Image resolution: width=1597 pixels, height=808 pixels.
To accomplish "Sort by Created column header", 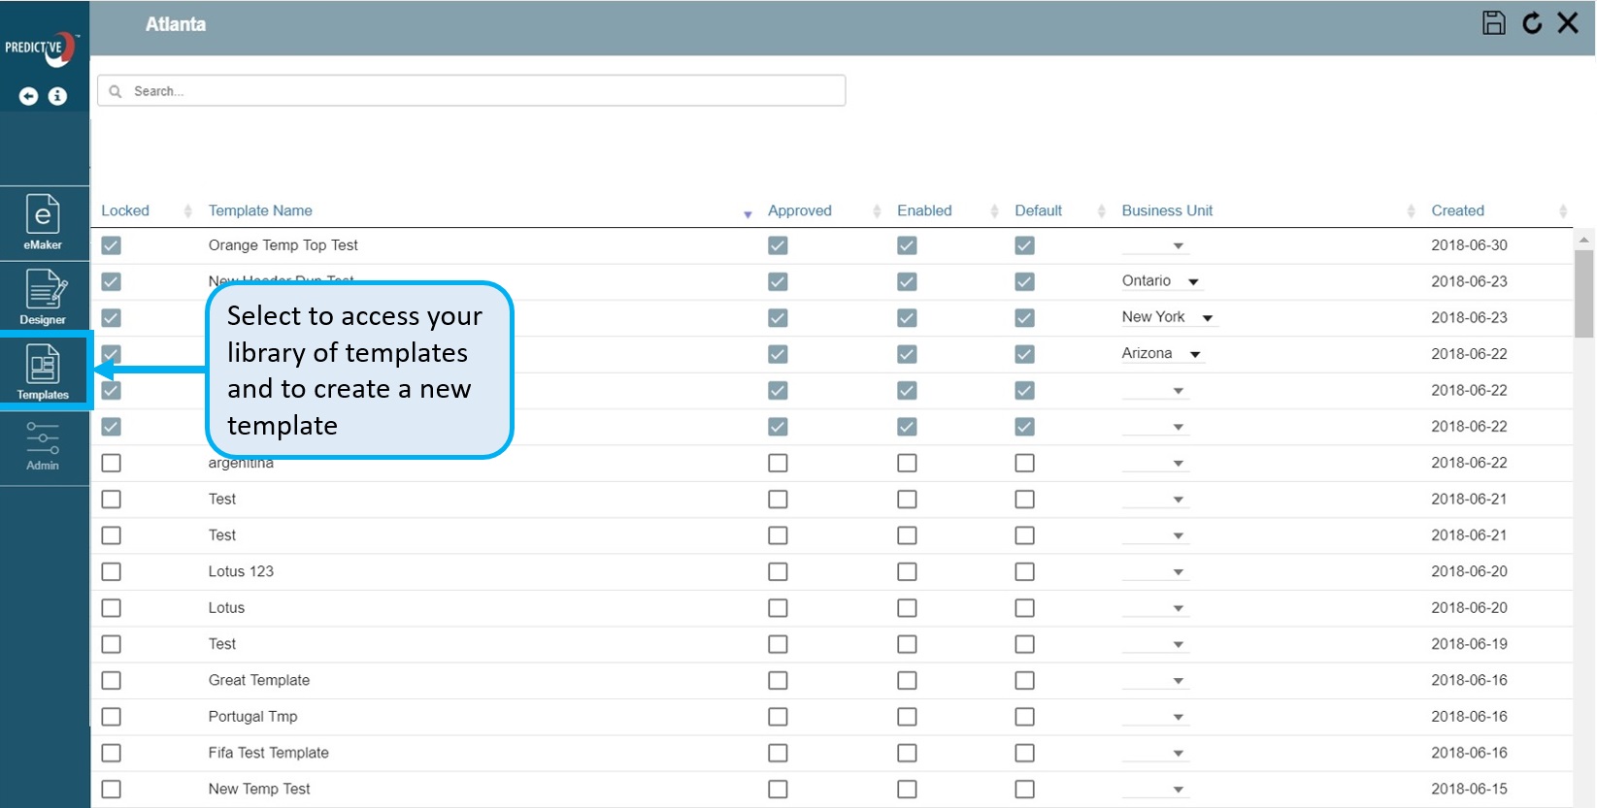I will click(1457, 210).
